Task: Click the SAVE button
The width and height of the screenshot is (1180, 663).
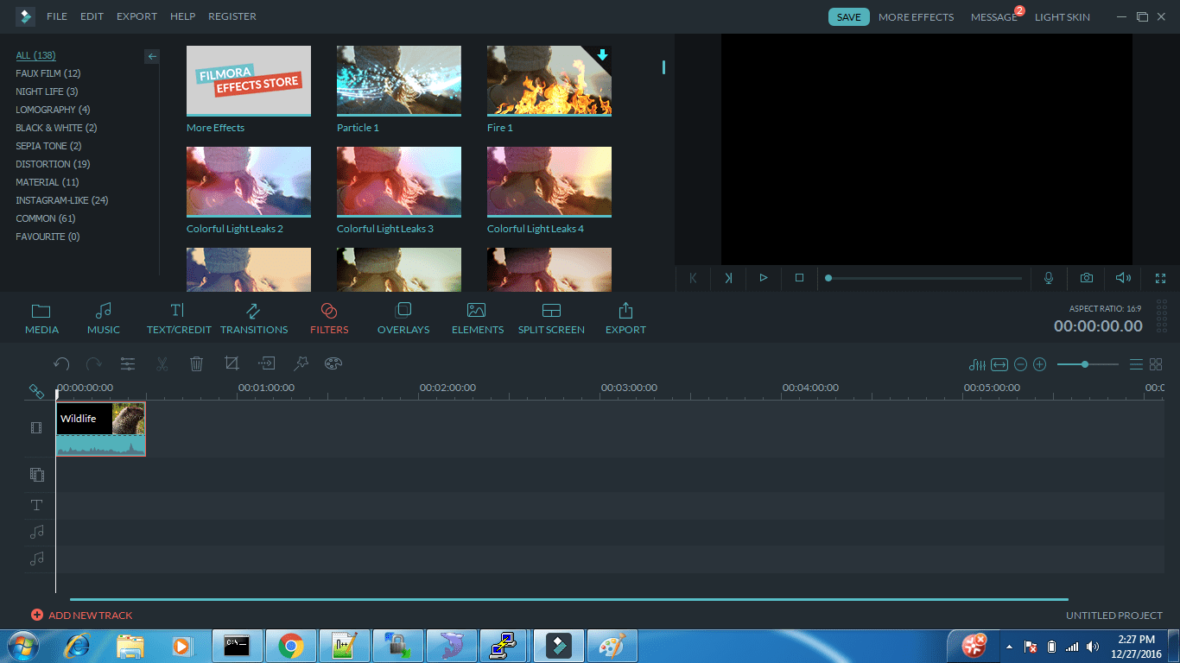Action: pyautogui.click(x=848, y=16)
